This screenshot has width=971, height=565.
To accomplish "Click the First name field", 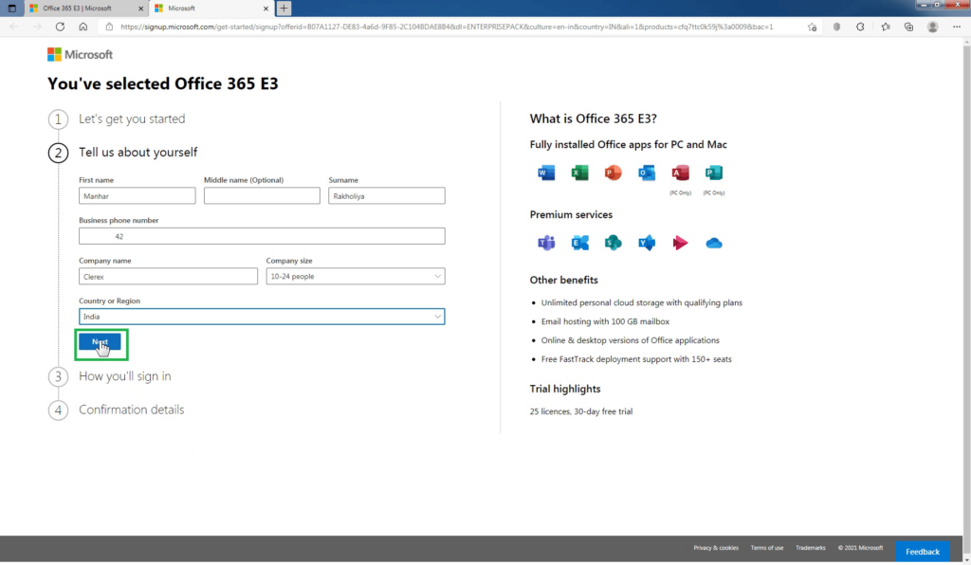I will coord(137,195).
